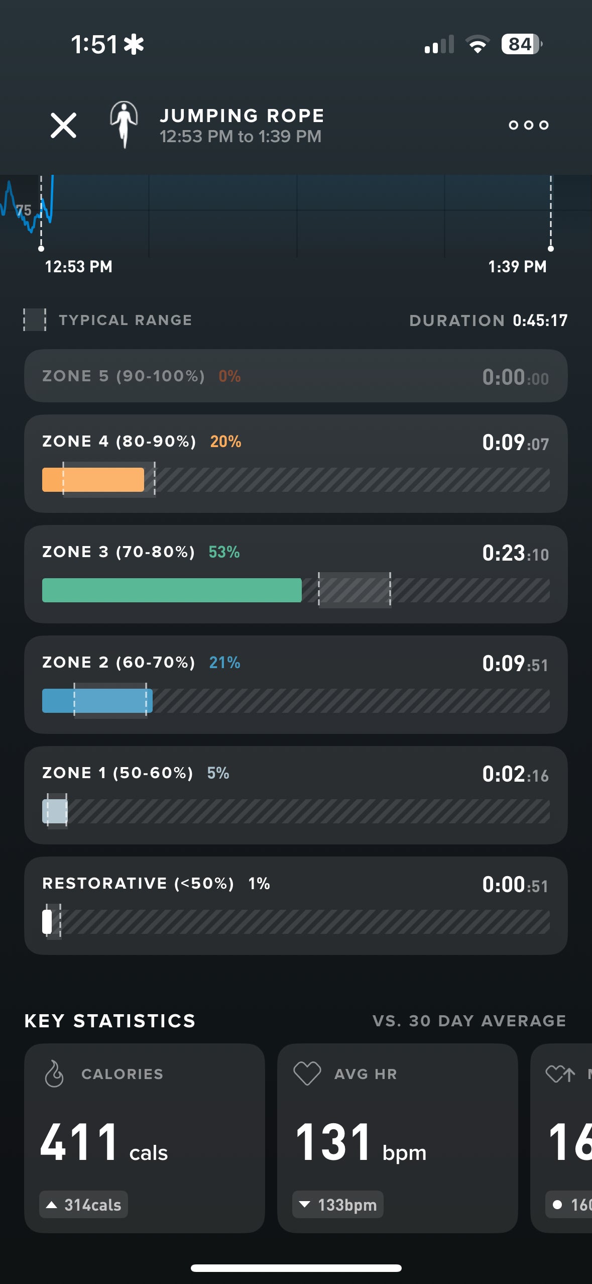The height and width of the screenshot is (1284, 592).
Task: Tap the Wi-Fi status icon
Action: pos(478,44)
